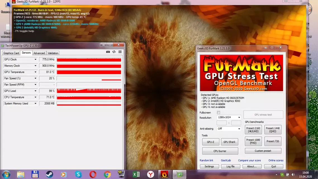Open the GPU Clock sensor dropdown
Screen dimensions: 318x179
[35, 60]
